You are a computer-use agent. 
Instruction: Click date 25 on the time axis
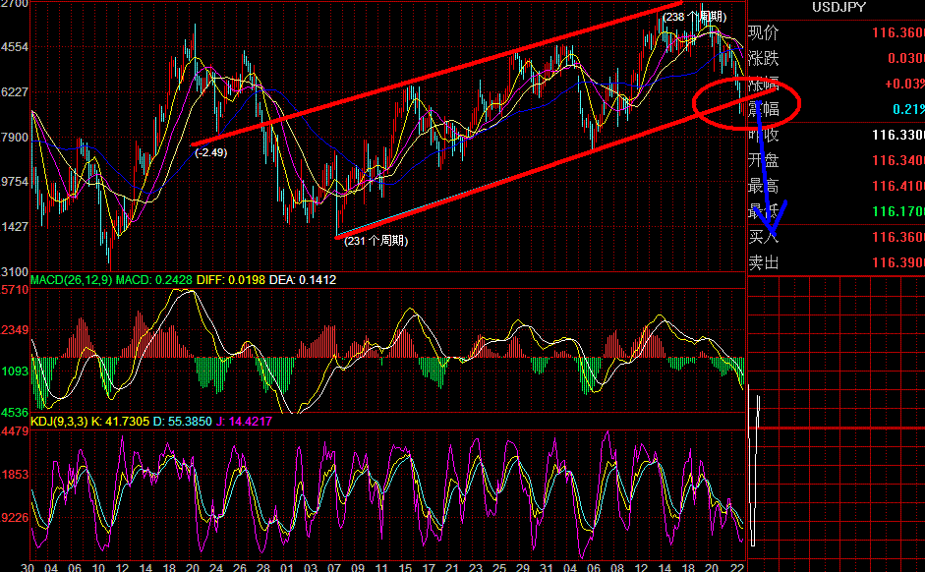499,567
